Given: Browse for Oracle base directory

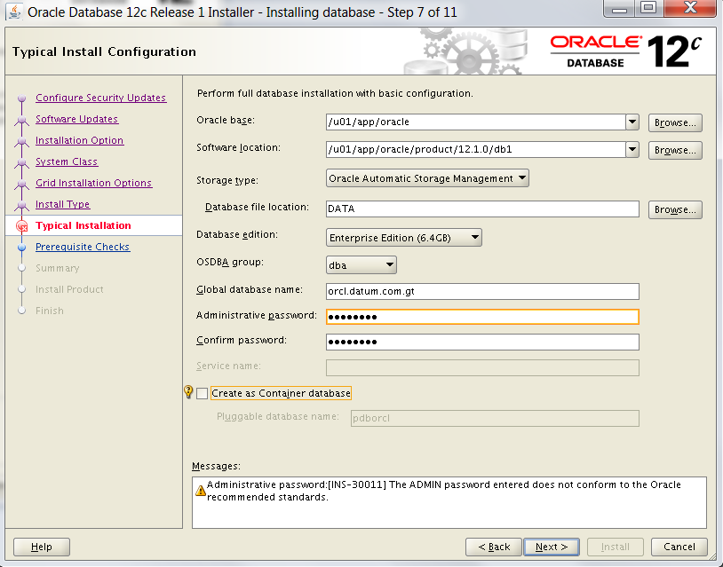Looking at the screenshot, I should point(675,122).
